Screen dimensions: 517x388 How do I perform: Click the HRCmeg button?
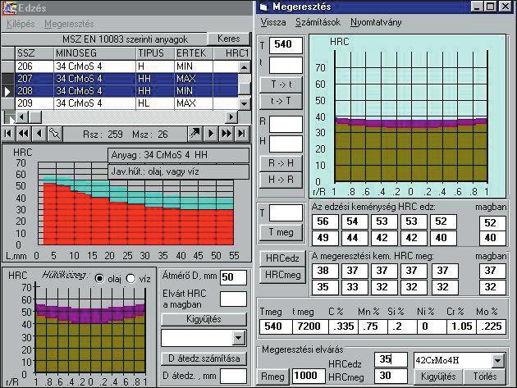[282, 275]
